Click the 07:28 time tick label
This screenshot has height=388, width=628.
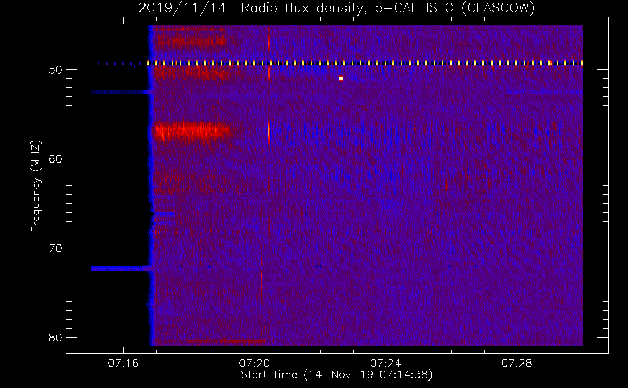[x=517, y=363]
